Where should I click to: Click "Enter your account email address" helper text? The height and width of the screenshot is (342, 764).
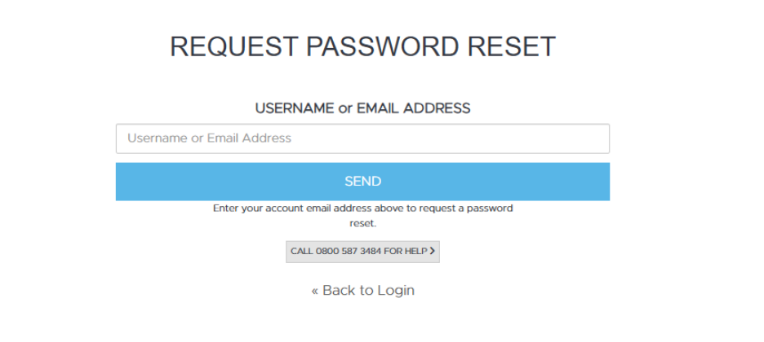[x=362, y=208]
